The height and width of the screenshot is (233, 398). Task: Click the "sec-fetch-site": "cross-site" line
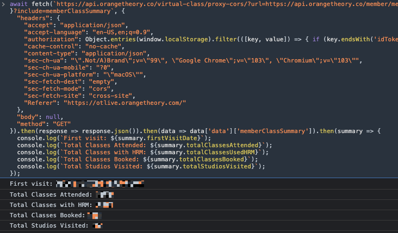[80, 96]
